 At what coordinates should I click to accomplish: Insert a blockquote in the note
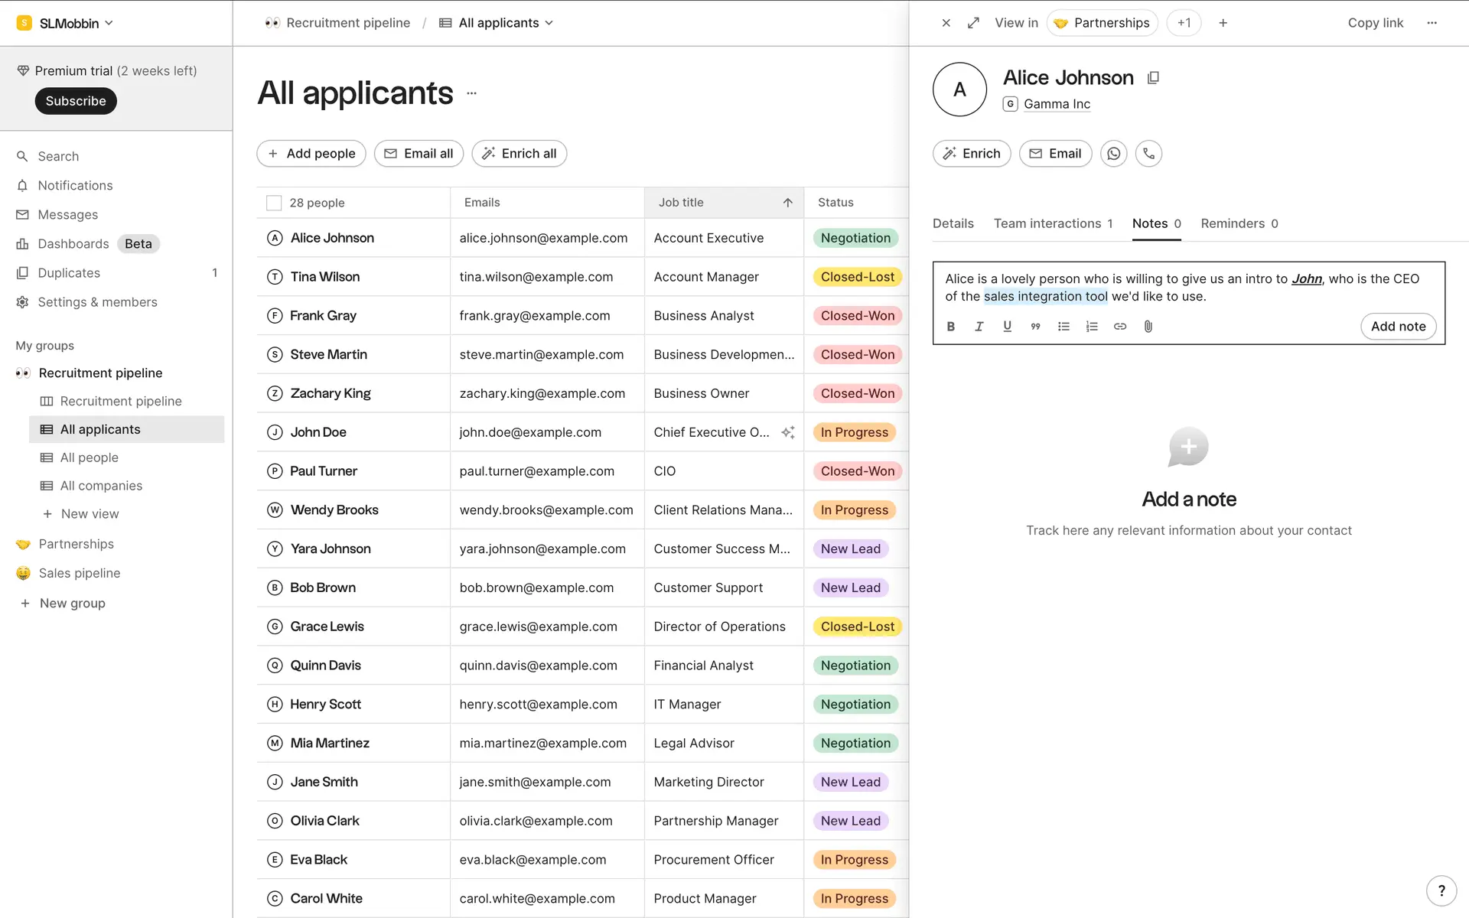1035,327
